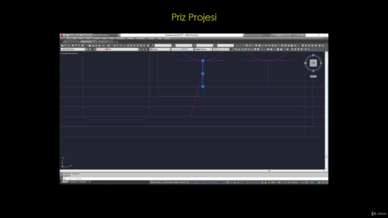Open the AutoCAD application menu logo
This screenshot has height=218, width=388.
click(62, 36)
